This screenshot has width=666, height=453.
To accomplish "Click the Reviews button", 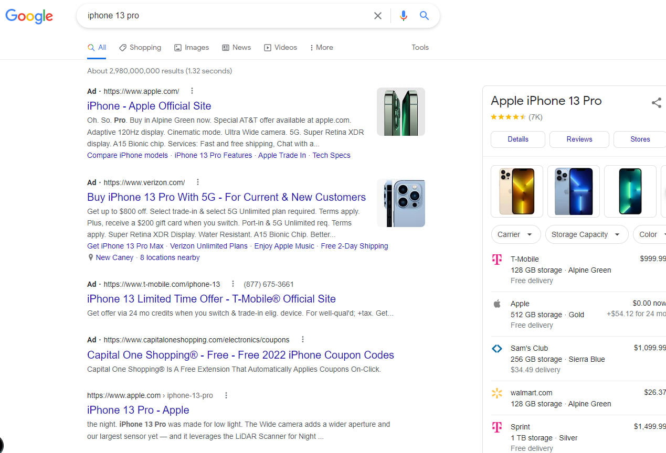I will tap(579, 139).
